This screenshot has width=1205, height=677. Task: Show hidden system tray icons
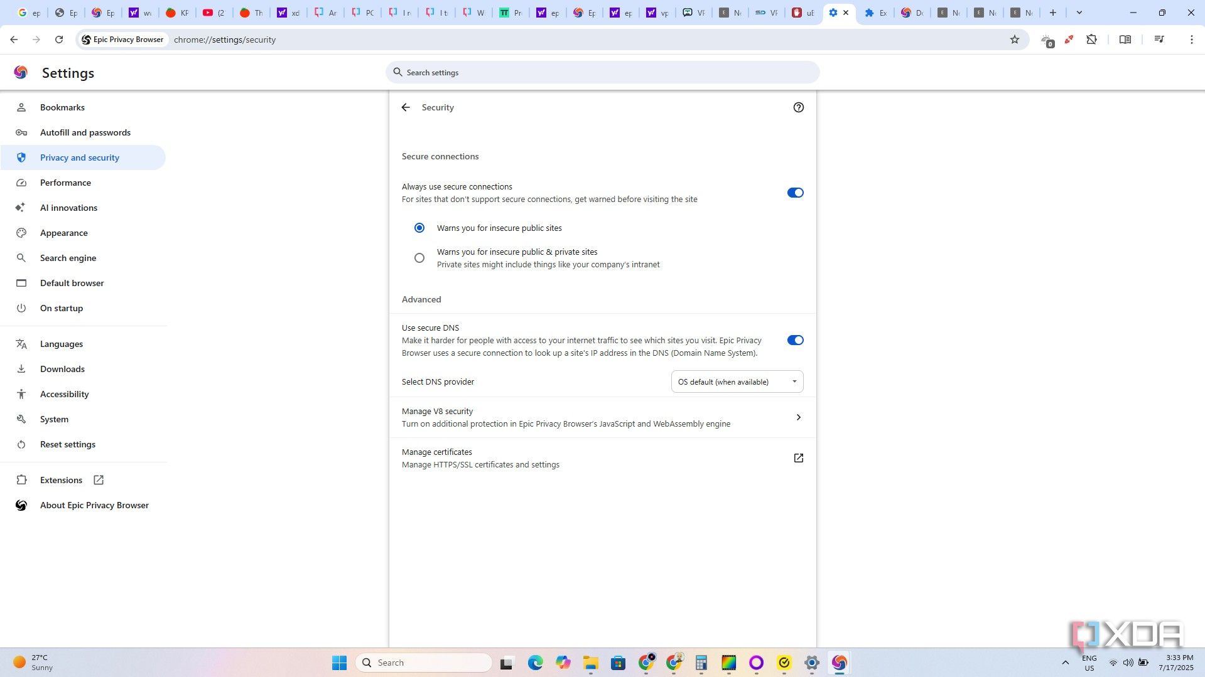click(1065, 663)
